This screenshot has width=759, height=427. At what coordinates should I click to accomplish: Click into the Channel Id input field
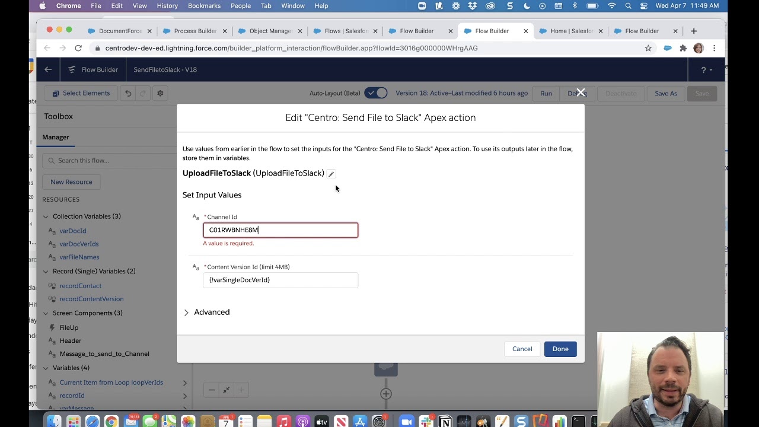[280, 230]
